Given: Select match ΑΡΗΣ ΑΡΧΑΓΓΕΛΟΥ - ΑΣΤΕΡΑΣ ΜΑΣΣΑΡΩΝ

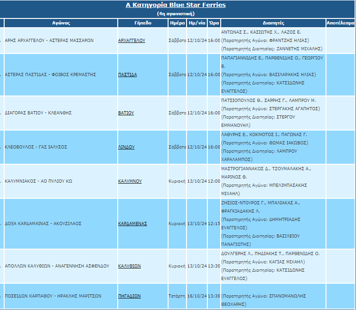Looking at the screenshot, I should point(49,41).
